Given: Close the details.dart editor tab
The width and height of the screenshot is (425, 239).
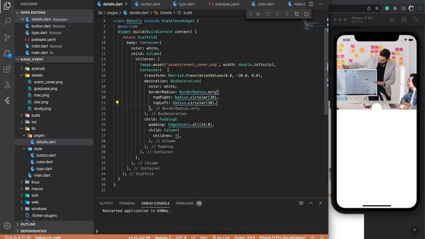Looking at the screenshot, I should click(126, 4).
